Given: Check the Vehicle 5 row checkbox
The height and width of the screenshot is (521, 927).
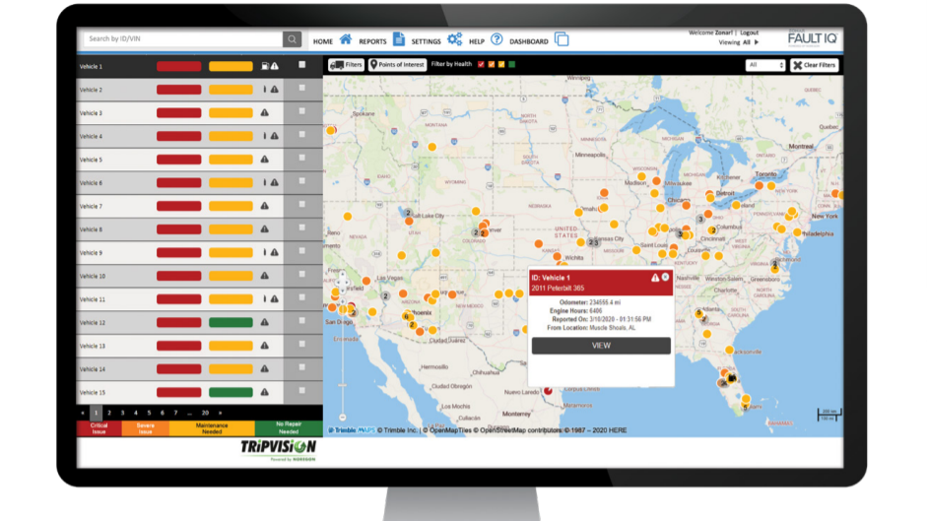Looking at the screenshot, I should [x=302, y=159].
